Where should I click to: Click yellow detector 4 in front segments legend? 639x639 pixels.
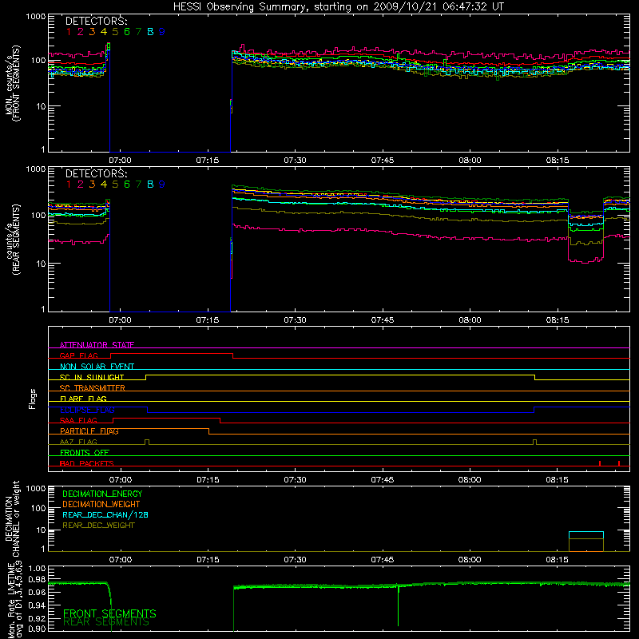pos(104,32)
